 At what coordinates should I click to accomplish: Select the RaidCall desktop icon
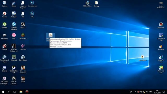tap(14, 15)
